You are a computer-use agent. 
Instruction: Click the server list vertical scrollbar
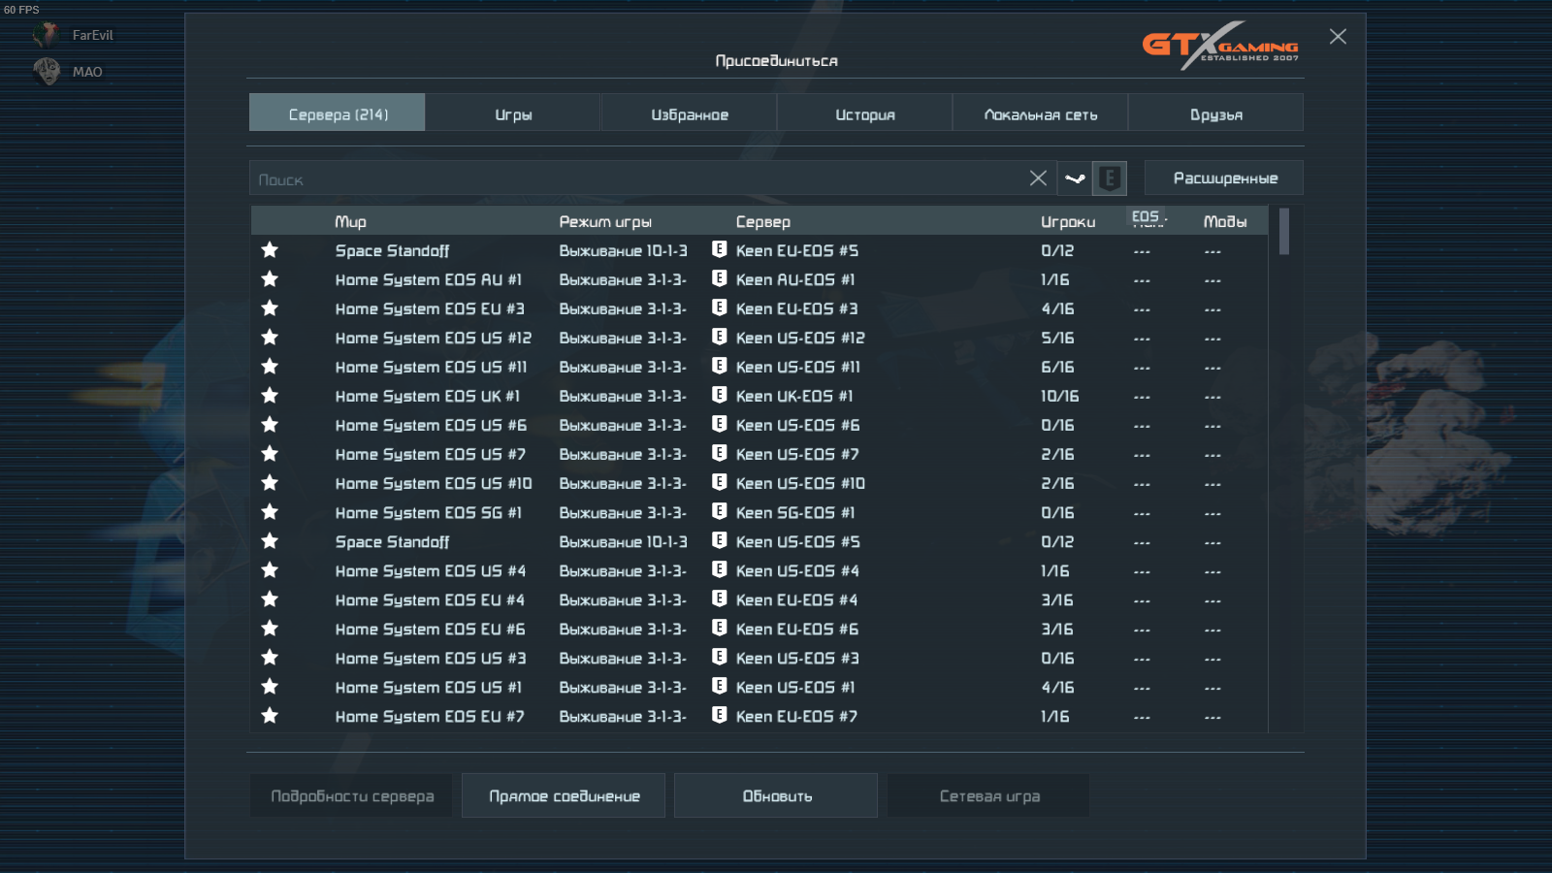point(1284,233)
